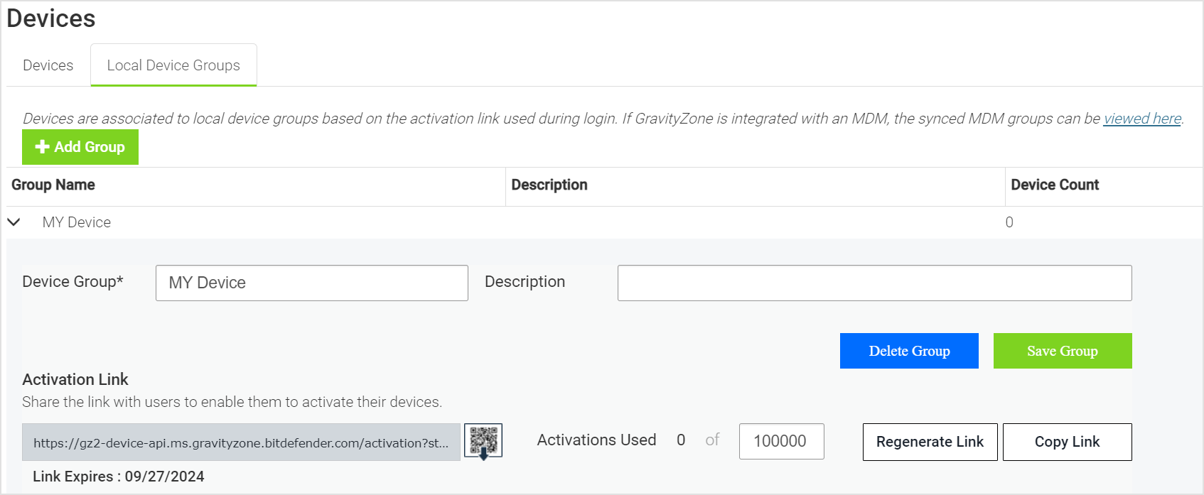Click the Description column header

549,185
